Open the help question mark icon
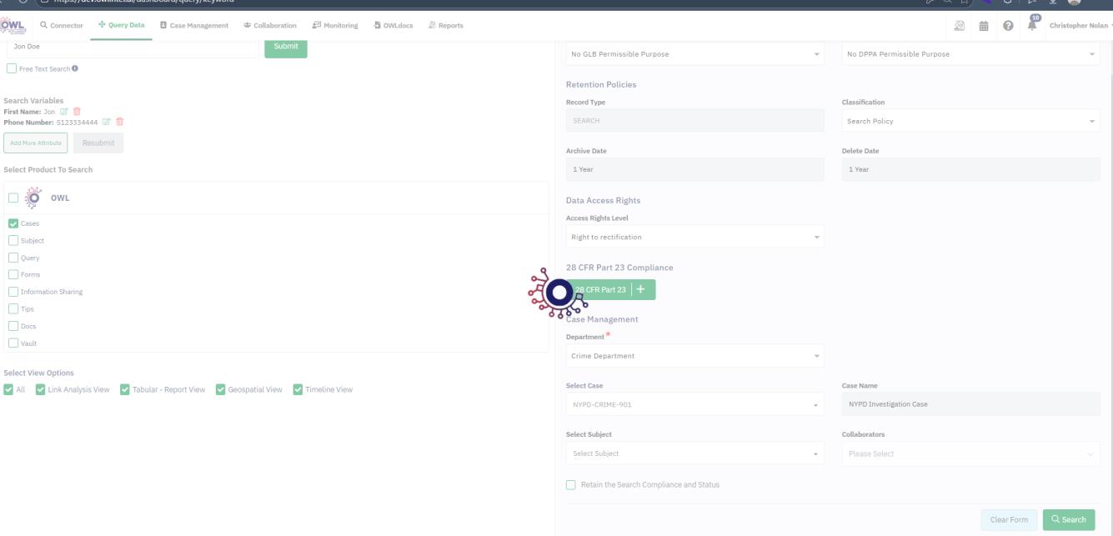Screen dimensions: 1113x536 1008,26
